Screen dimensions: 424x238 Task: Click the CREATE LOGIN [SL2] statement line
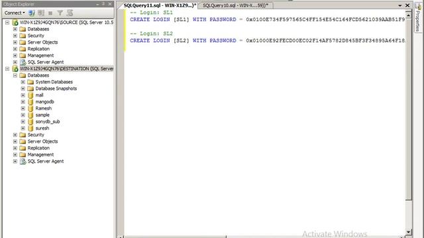pyautogui.click(x=267, y=40)
